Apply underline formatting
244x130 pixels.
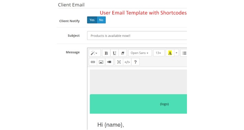coord(114,53)
